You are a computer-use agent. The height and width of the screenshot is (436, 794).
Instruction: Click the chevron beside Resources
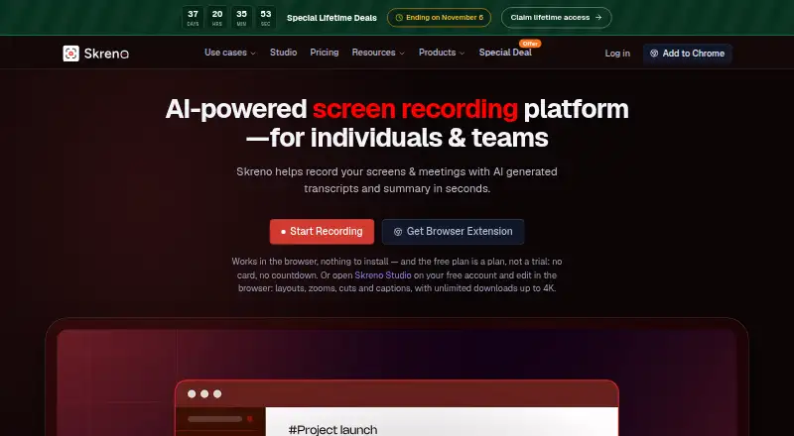[x=402, y=54]
